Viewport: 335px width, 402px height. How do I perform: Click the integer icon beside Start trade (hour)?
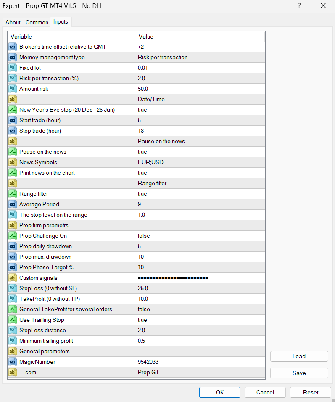click(x=13, y=121)
